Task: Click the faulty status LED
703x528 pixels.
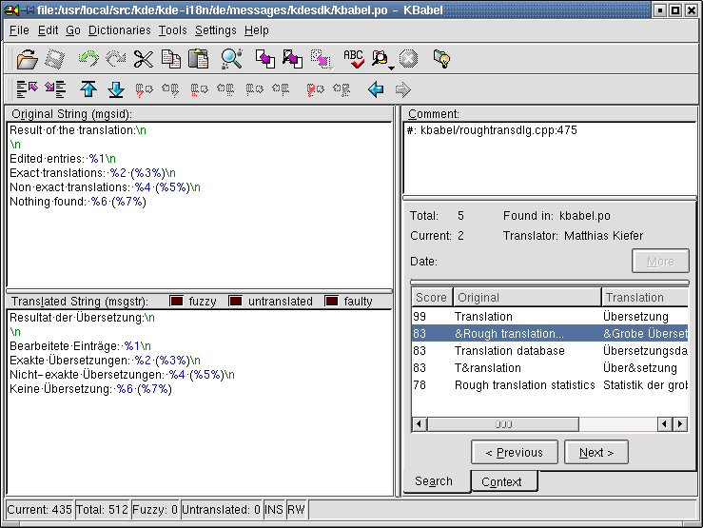Action: pos(331,301)
